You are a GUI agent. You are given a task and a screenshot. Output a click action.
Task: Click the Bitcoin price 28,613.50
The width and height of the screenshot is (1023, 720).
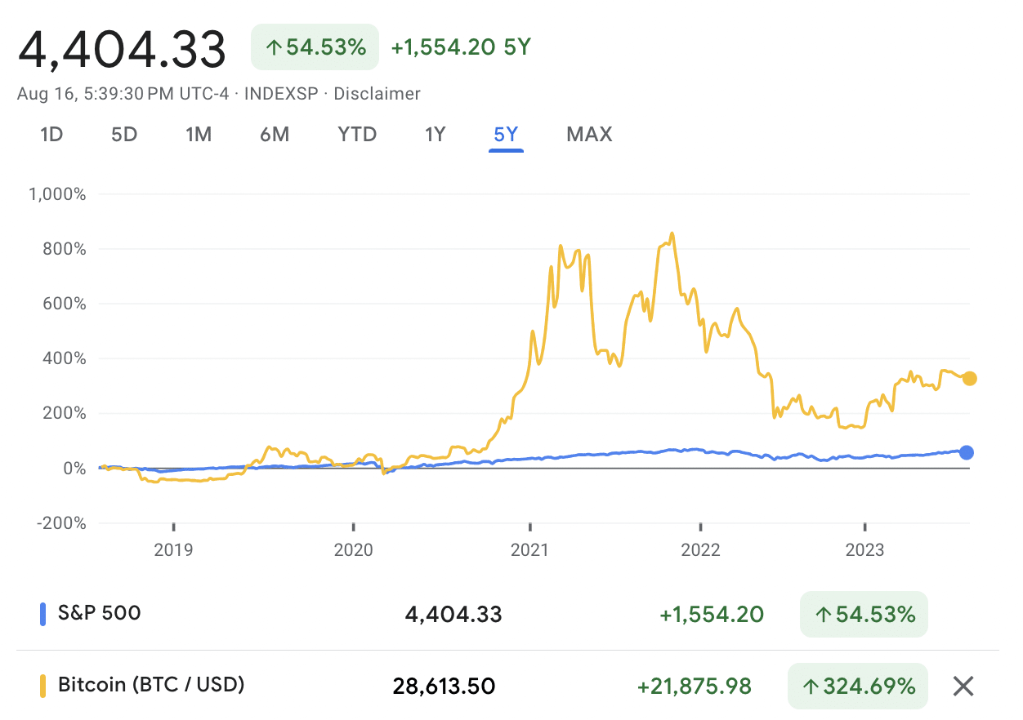coord(444,687)
